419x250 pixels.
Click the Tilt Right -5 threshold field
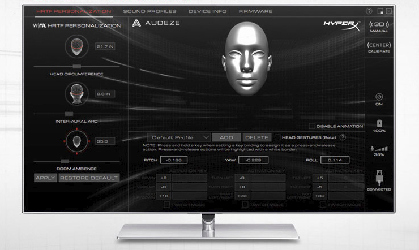tap(320, 187)
